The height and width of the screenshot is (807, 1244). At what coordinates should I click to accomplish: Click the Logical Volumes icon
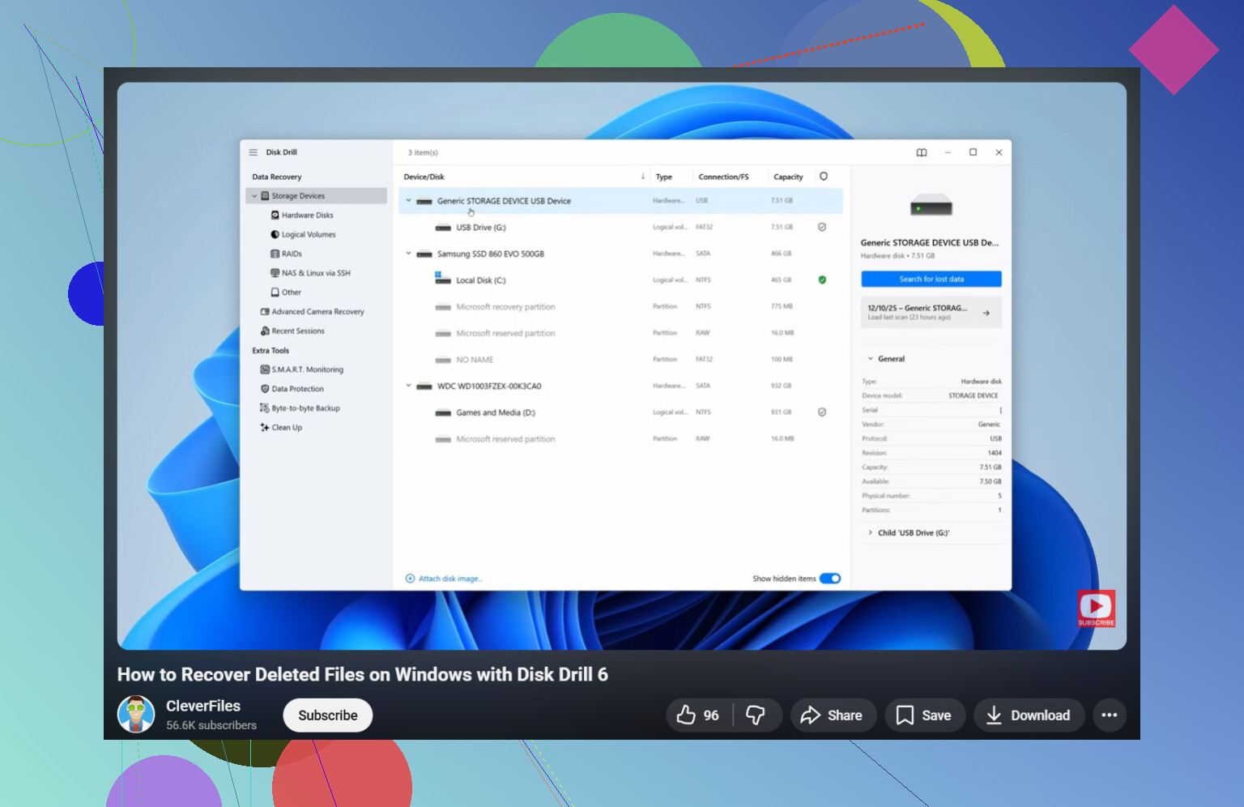275,235
